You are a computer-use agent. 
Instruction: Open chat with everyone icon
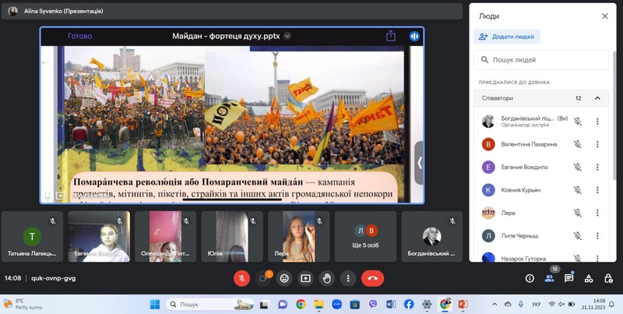569,279
